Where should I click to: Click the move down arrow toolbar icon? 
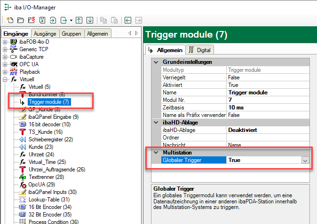pos(89,20)
